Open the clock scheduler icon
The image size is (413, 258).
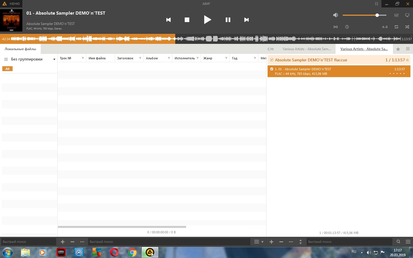pyautogui.click(x=347, y=27)
